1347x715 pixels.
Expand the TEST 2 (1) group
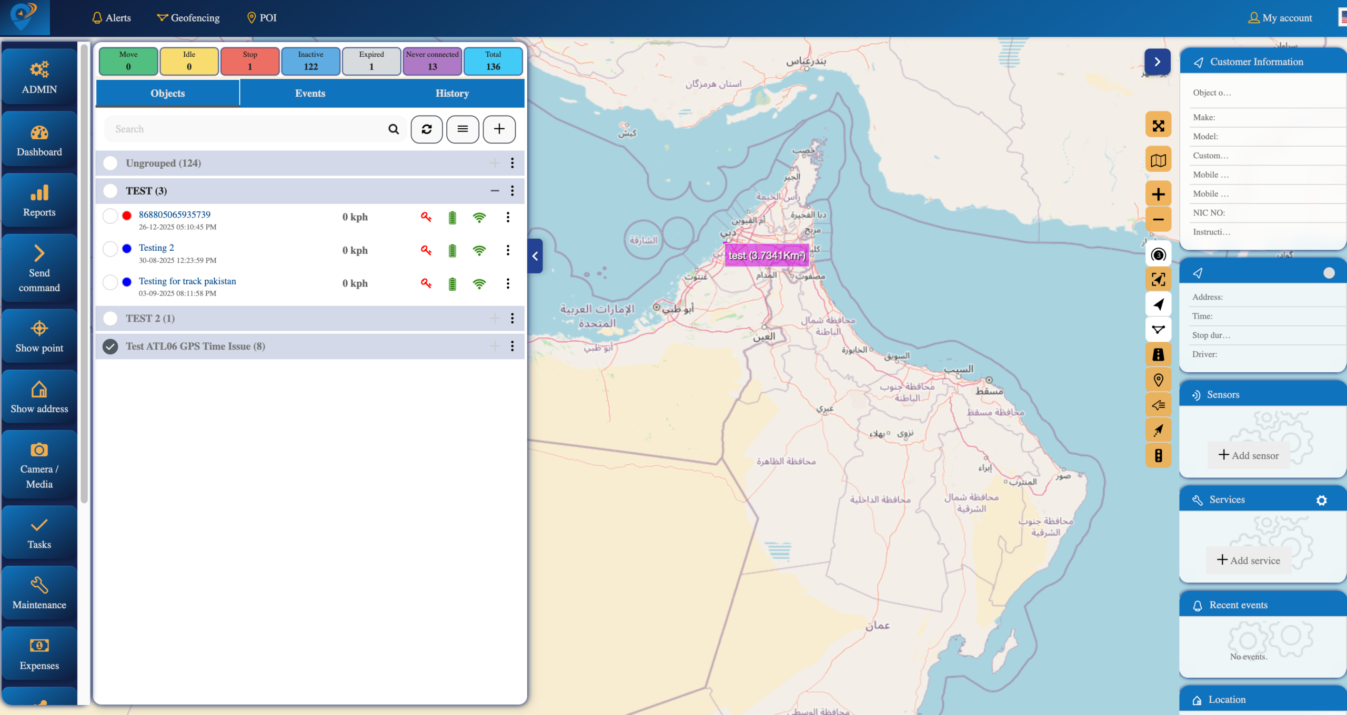coord(495,319)
